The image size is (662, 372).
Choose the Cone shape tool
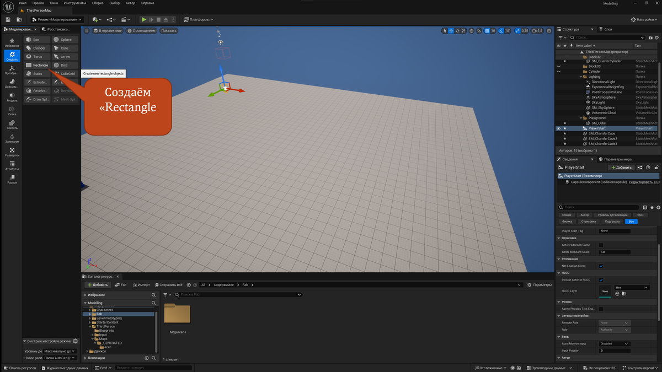coord(65,48)
